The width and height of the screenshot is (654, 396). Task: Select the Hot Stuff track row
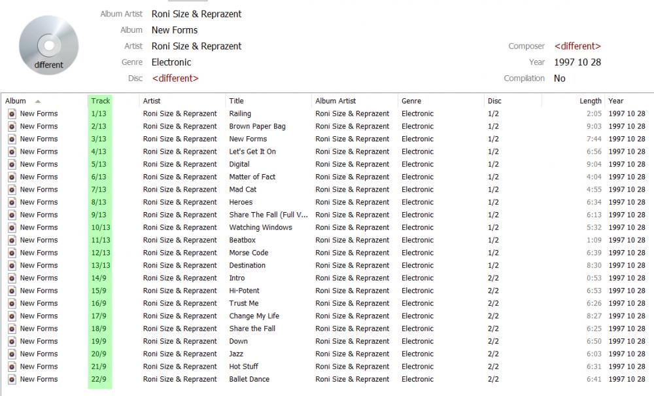coord(243,367)
